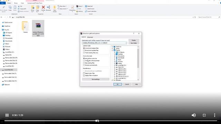Image resolution: width=221 pixels, height=124 pixels.
Task: Select the Adobe Photoshop 2020 RAR archive file
Action: click(38, 28)
